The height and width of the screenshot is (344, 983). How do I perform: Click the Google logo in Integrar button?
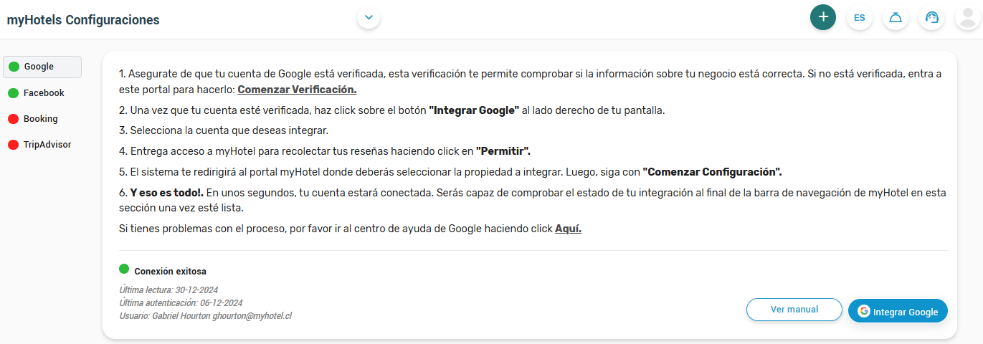point(864,311)
